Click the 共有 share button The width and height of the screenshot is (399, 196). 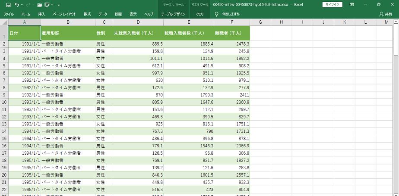tap(386, 14)
